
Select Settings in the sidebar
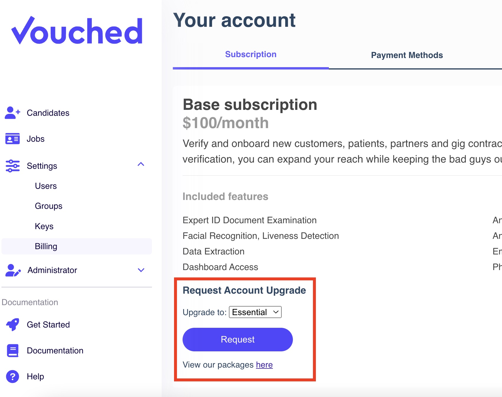point(42,166)
